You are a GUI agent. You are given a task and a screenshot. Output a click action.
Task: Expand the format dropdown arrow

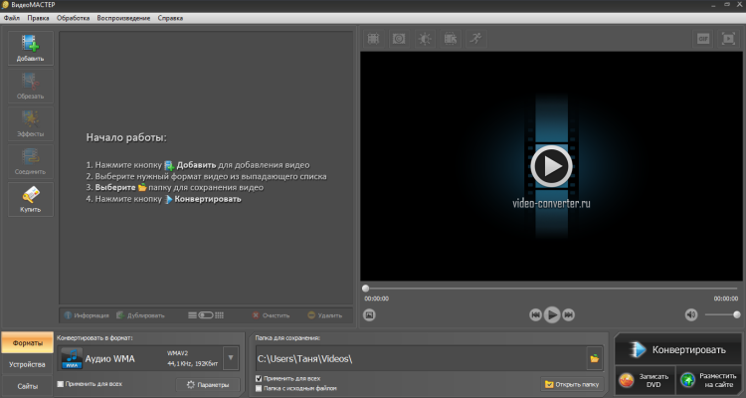tap(231, 358)
